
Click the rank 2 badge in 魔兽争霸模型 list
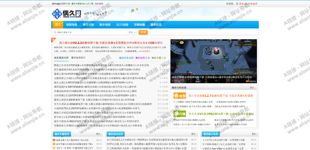click(54, 144)
